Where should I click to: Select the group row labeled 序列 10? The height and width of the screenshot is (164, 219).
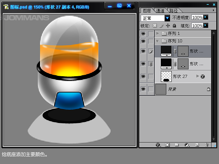coord(183,41)
